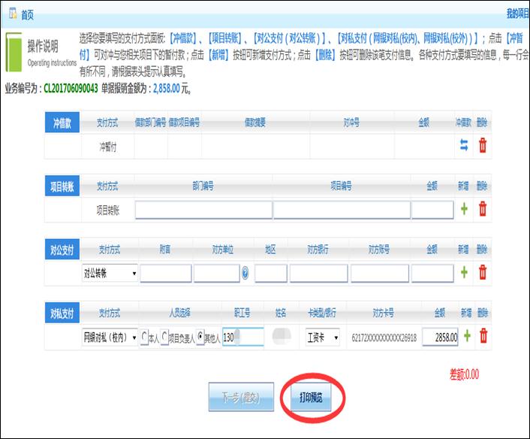Viewport: 530px width, 439px height.
Task: Open the 对私支付 panel tab
Action: click(62, 313)
